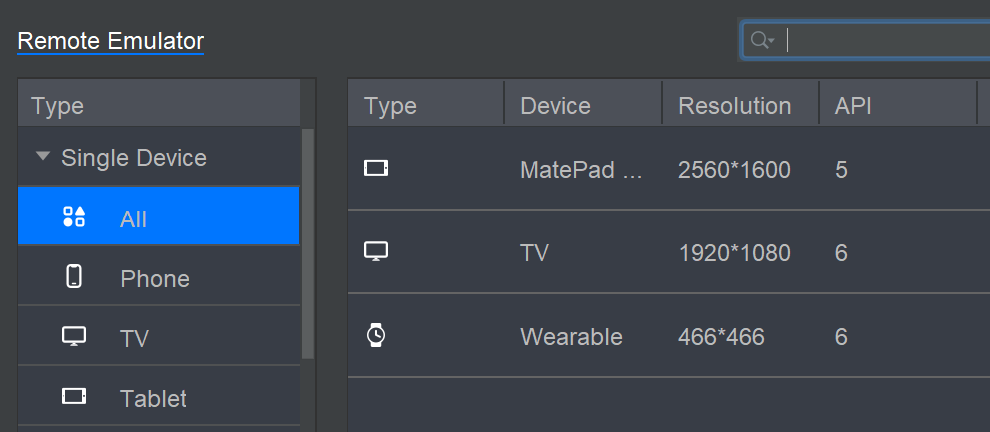Image resolution: width=990 pixels, height=432 pixels.
Task: Open the Remote Emulator tab
Action: tap(111, 41)
